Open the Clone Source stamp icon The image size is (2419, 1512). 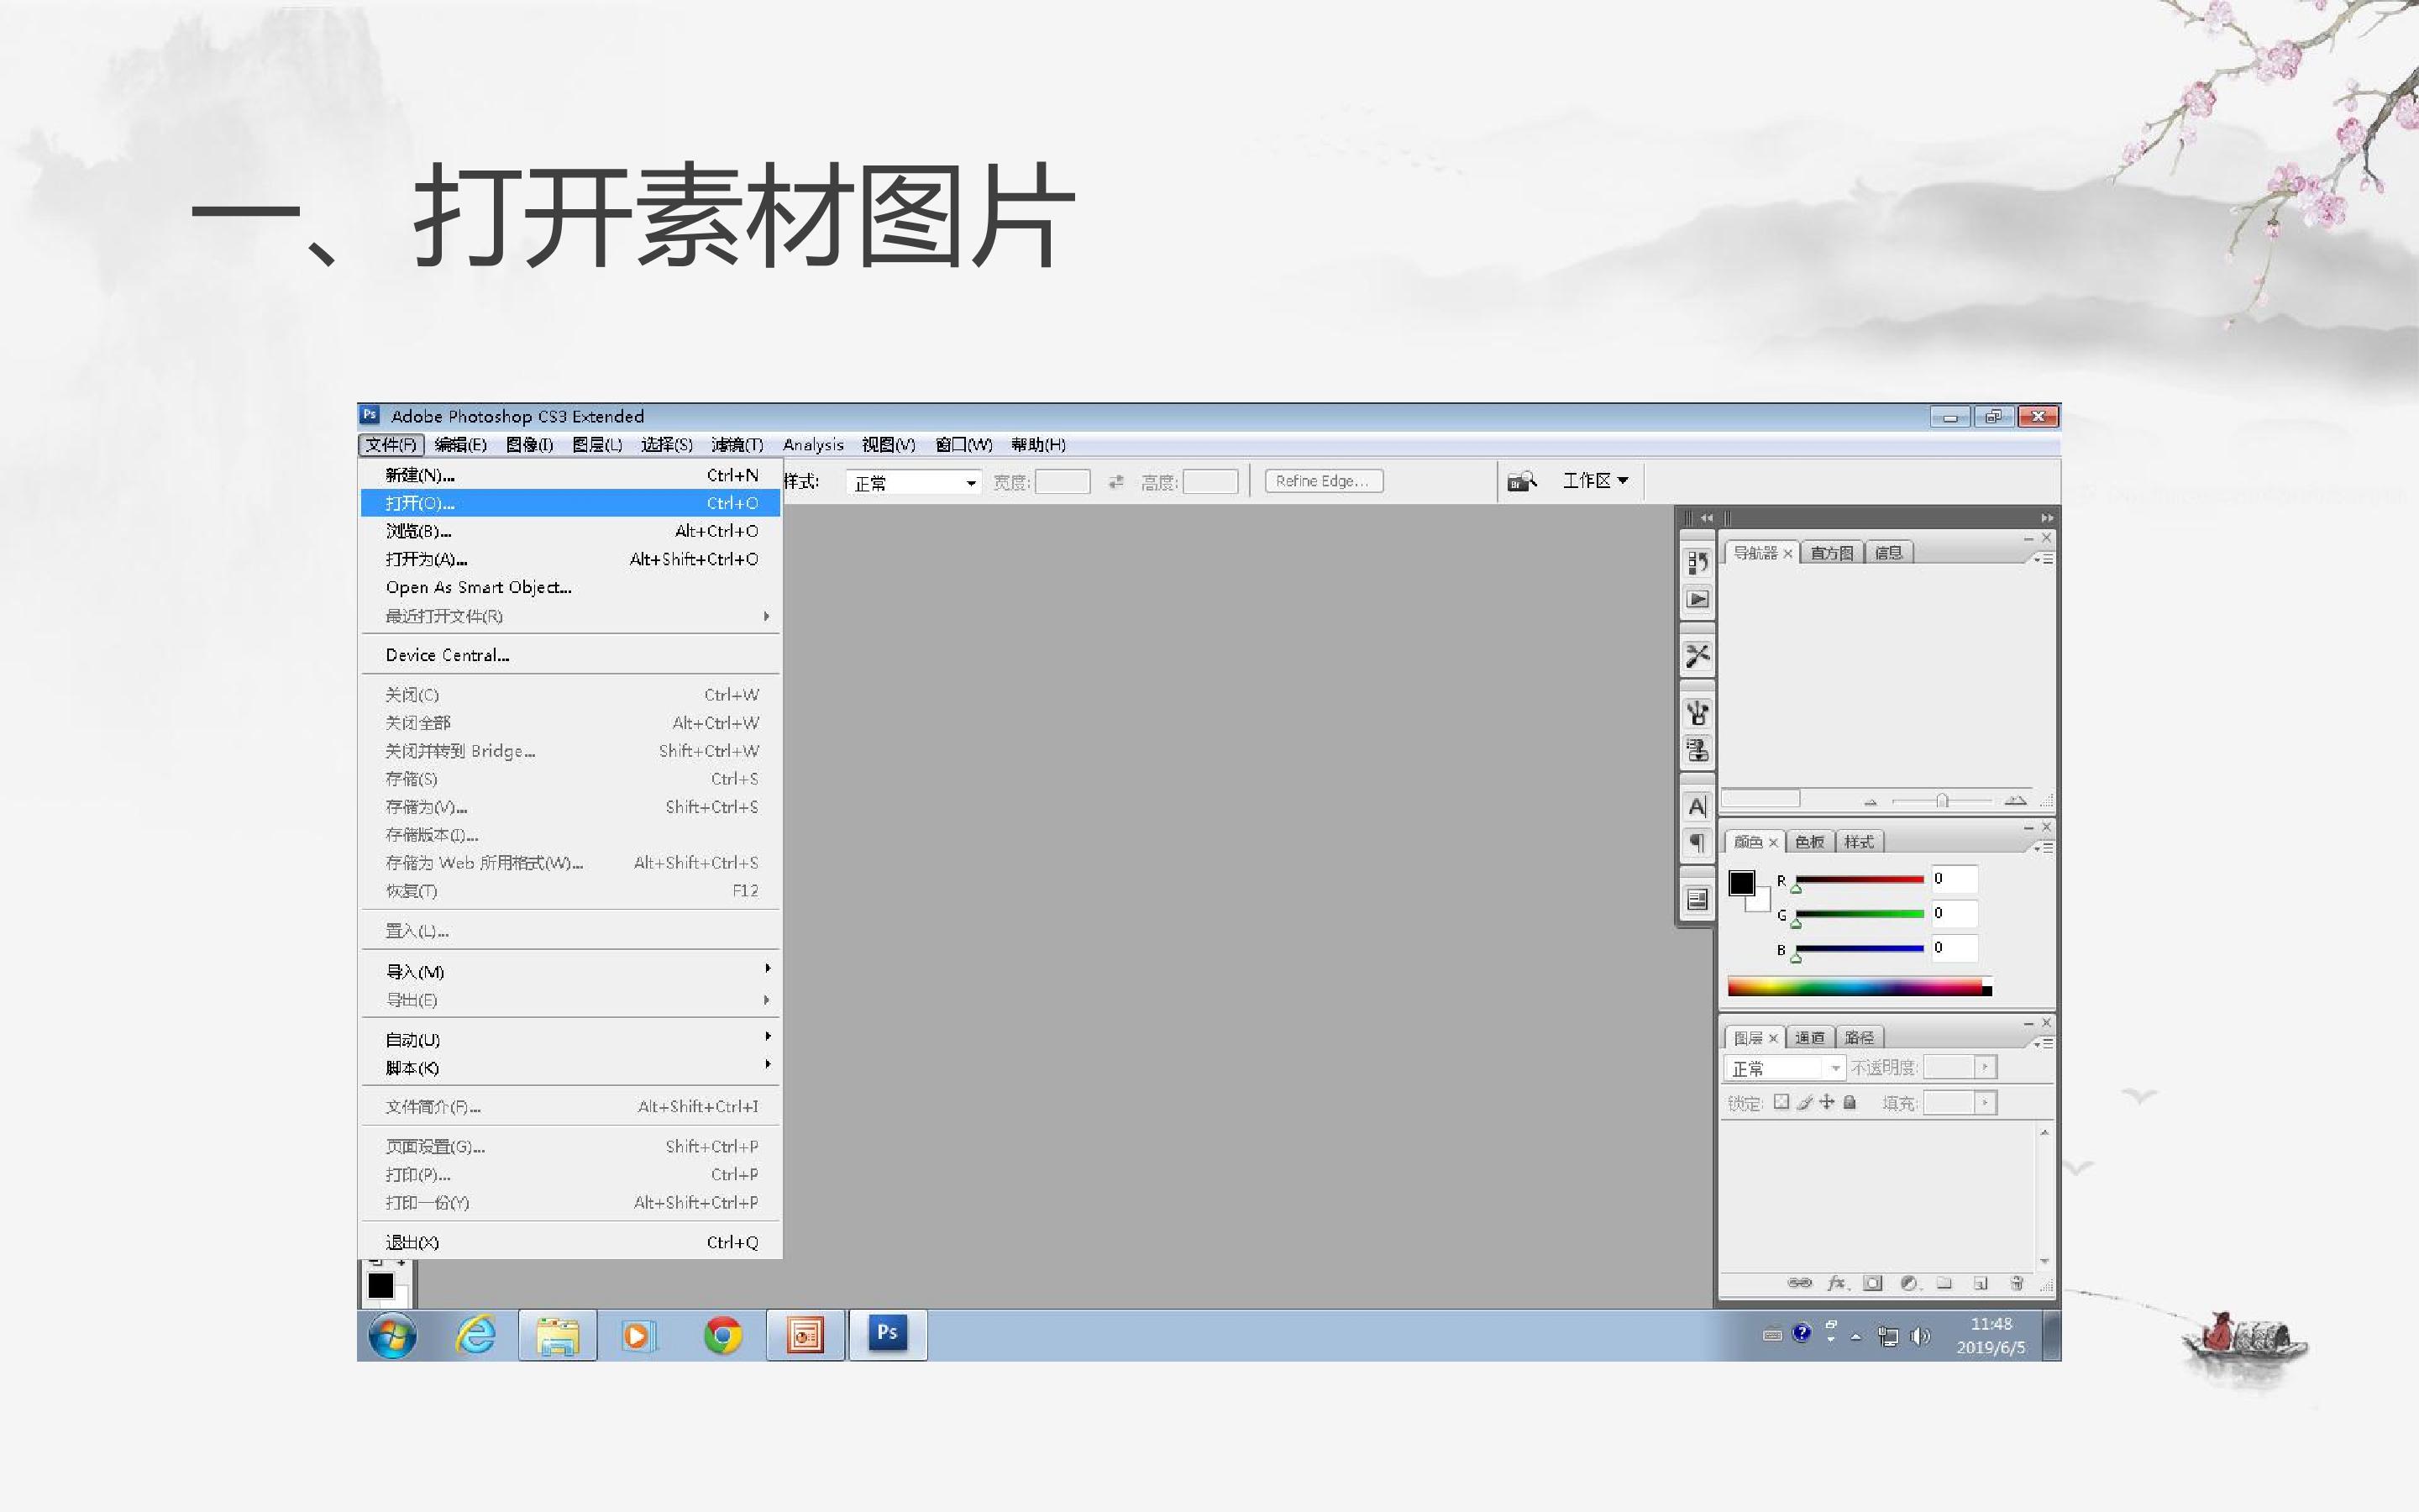pos(1697,750)
